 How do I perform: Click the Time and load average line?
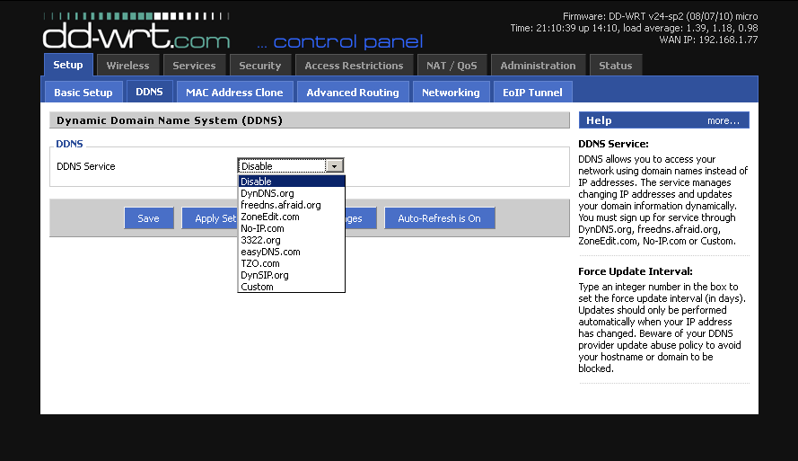[634, 28]
